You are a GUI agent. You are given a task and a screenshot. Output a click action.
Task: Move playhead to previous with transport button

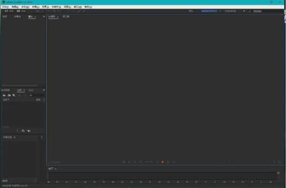tap(140, 162)
